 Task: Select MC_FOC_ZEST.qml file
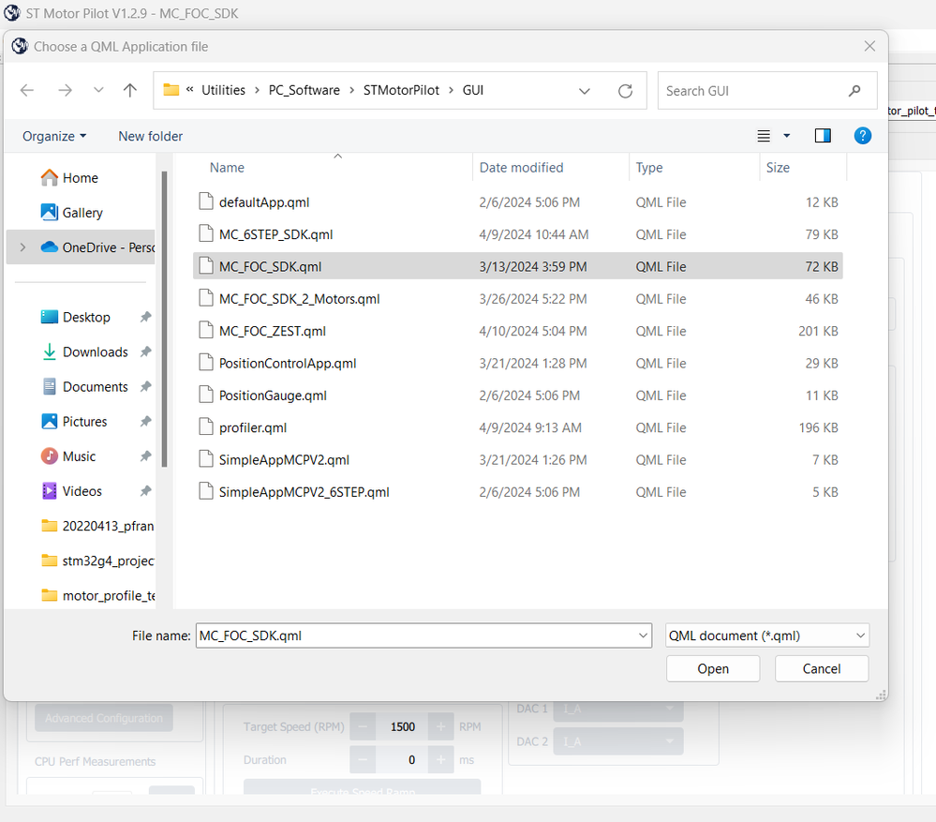[517, 331]
